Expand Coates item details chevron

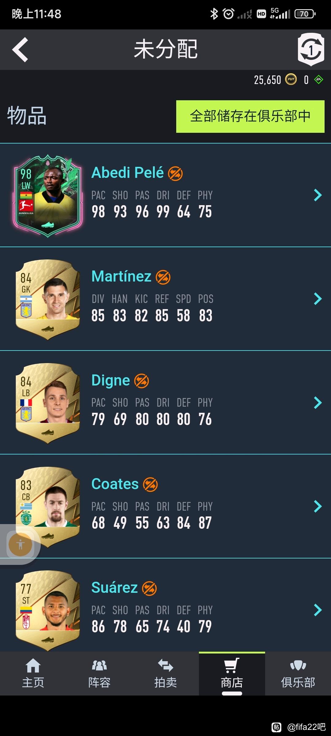(318, 506)
